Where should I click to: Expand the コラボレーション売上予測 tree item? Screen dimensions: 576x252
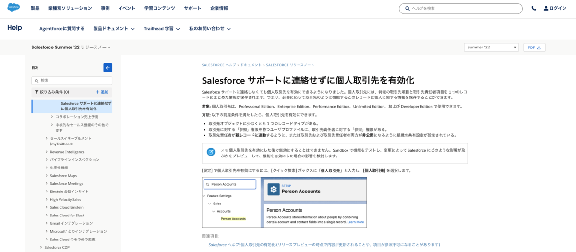click(52, 117)
